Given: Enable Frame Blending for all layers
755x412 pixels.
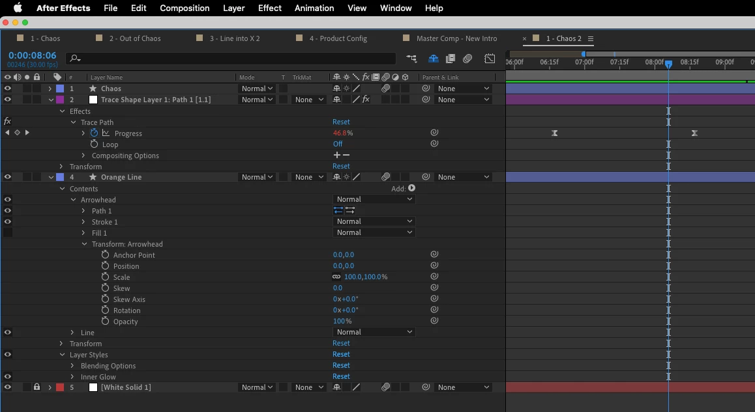Looking at the screenshot, I should (451, 59).
